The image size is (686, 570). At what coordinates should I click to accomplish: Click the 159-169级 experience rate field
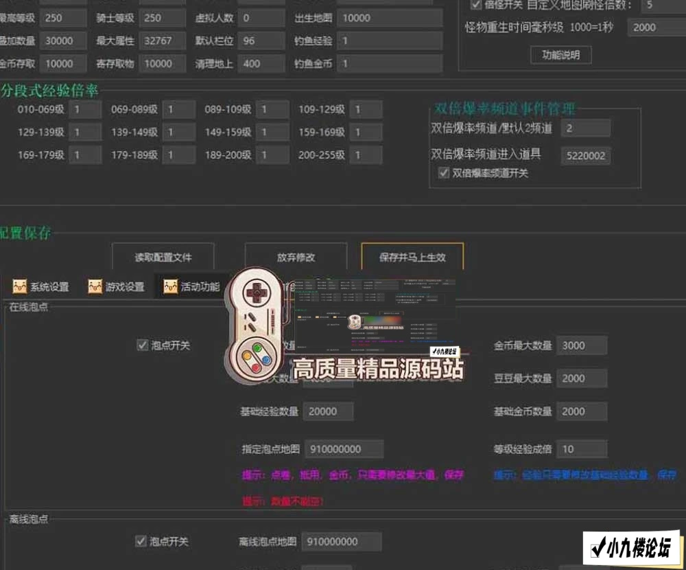click(366, 132)
